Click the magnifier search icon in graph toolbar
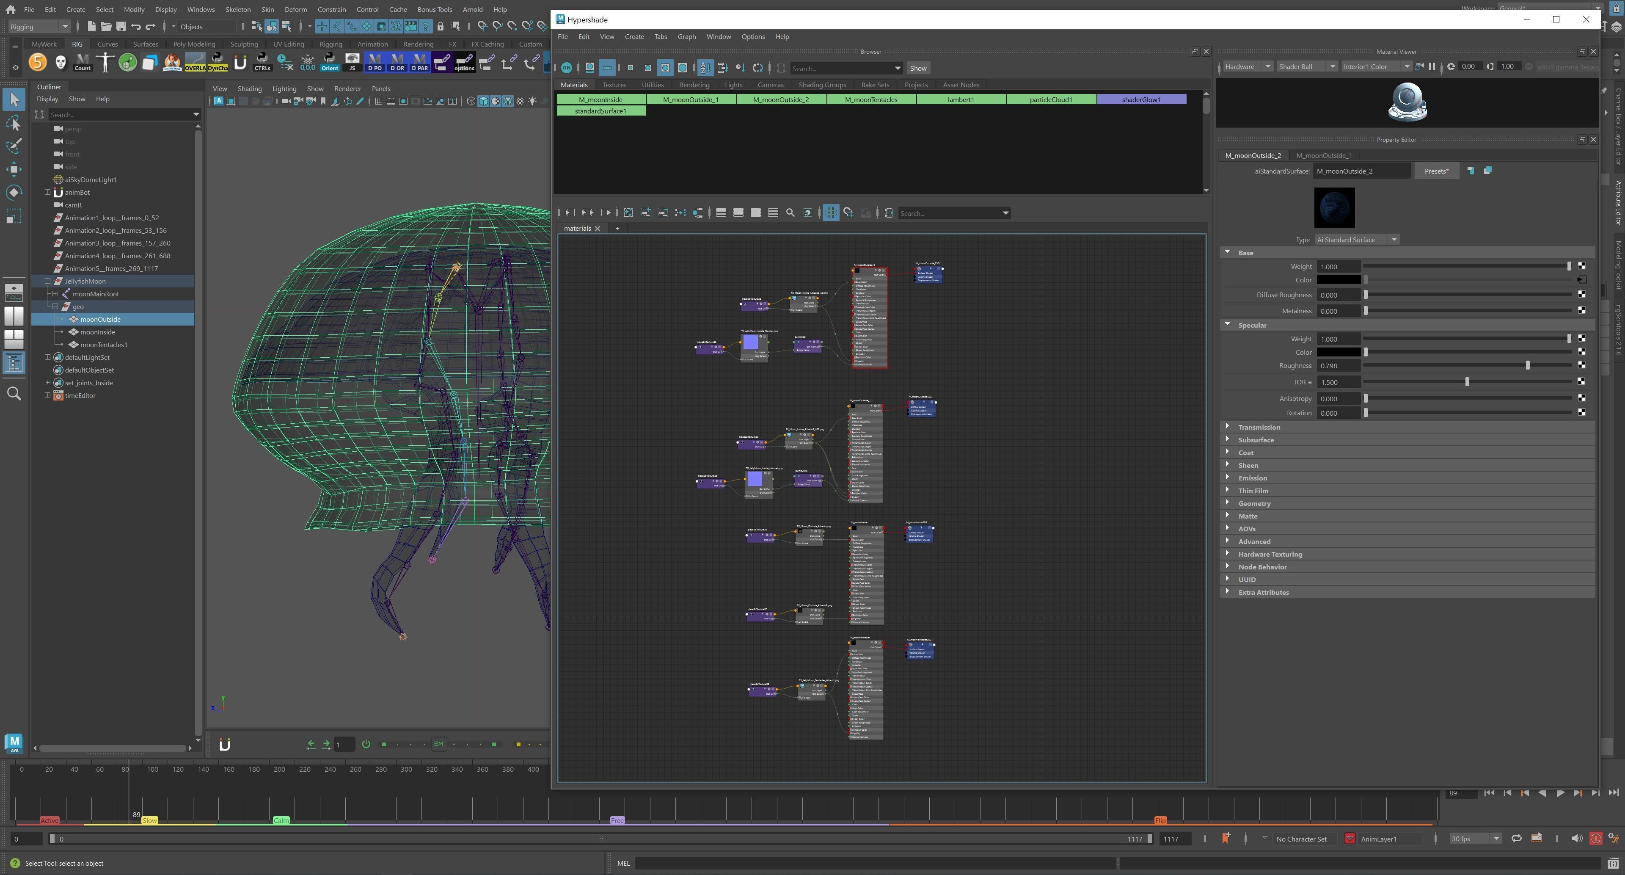 click(790, 213)
